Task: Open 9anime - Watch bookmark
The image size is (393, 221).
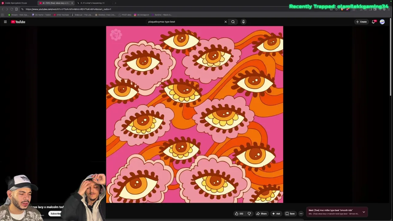Action: pos(162,15)
